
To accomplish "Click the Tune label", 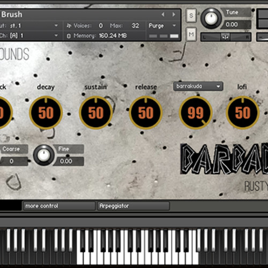I will pyautogui.click(x=232, y=12).
